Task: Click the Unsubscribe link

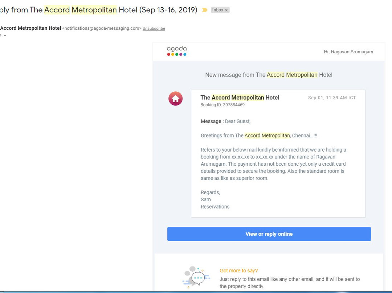Action: pyautogui.click(x=154, y=29)
